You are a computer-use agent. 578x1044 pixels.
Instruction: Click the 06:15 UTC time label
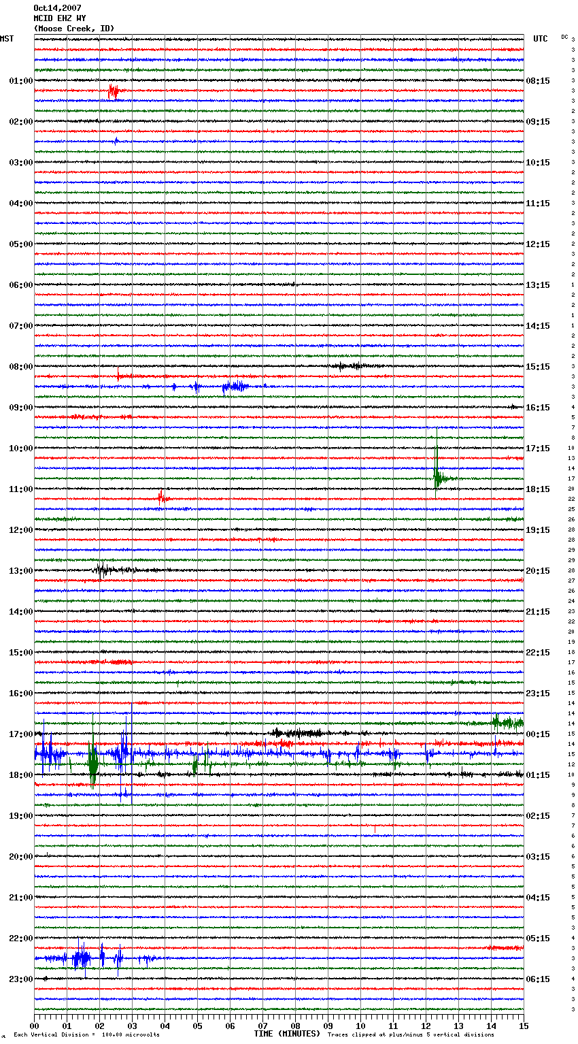pos(538,979)
